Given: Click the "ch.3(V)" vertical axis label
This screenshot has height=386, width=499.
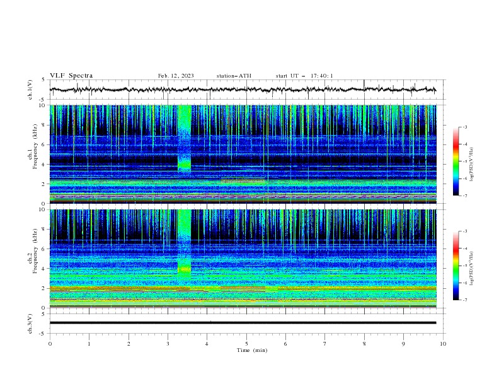Looking at the screenshot, I should point(30,324).
